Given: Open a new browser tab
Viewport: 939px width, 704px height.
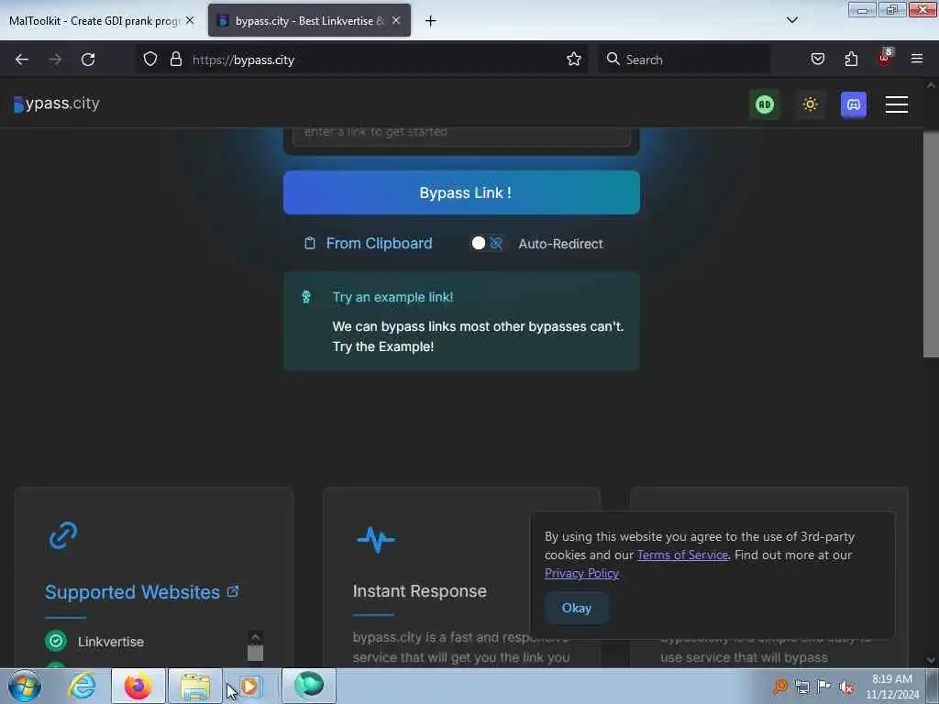Looking at the screenshot, I should pyautogui.click(x=430, y=21).
